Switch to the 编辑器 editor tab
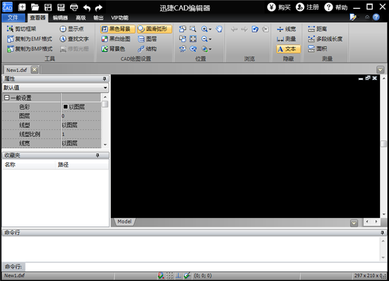This screenshot has width=389, height=281. click(60, 18)
